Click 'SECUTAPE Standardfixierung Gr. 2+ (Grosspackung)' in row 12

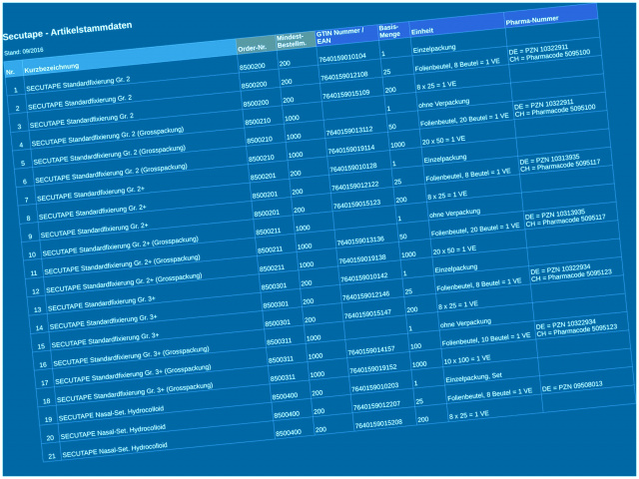pos(124,282)
